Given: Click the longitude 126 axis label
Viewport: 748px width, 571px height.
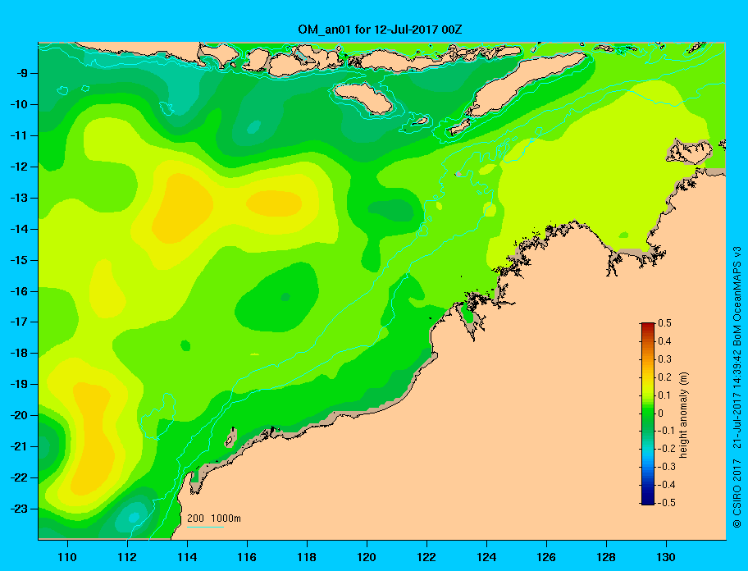Looking at the screenshot, I should coord(546,557).
